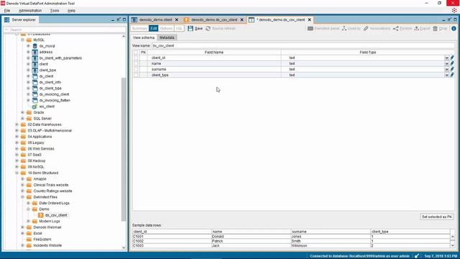
Task: Click the ws_client web service icon
Action: 34,106
